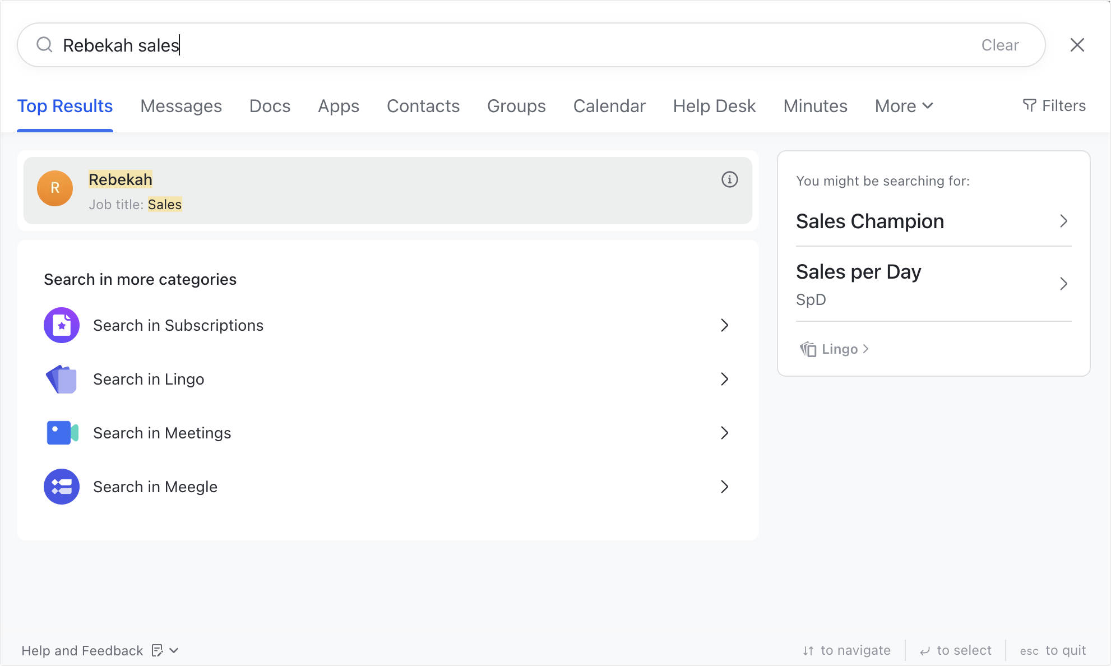Open Rebekah's profile info icon
Screen dimensions: 1111x666
729,179
